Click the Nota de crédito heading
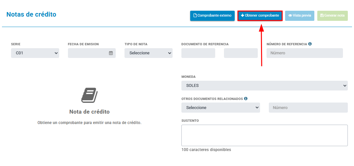Viewport: 354px width, 166px height. pos(89,112)
